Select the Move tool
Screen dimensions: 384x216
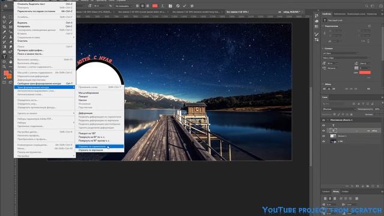click(4, 17)
